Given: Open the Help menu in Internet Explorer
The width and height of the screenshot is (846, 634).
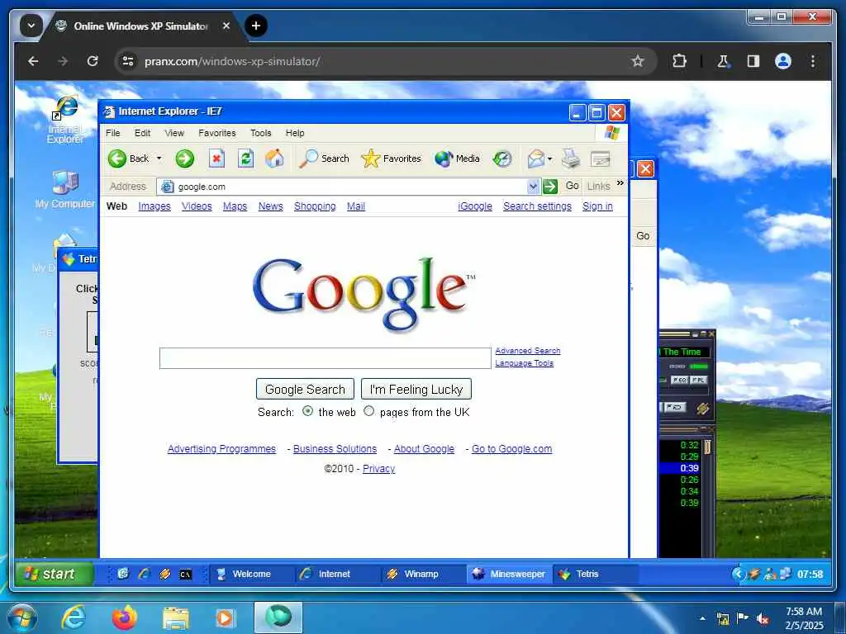Looking at the screenshot, I should (295, 133).
